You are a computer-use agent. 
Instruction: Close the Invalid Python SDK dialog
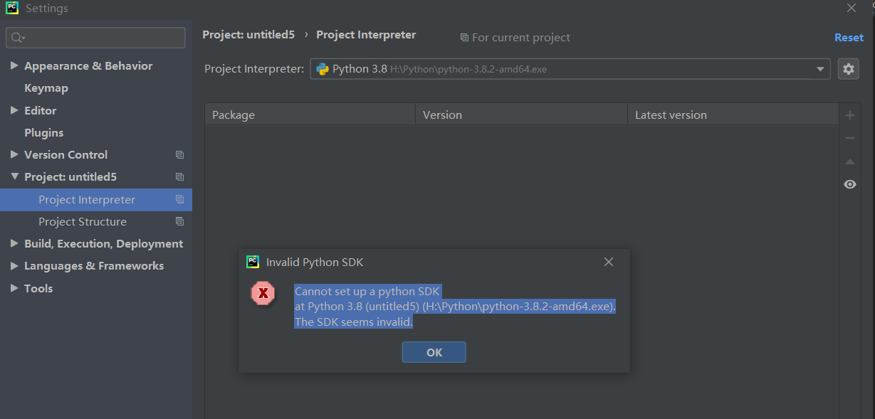pos(608,262)
